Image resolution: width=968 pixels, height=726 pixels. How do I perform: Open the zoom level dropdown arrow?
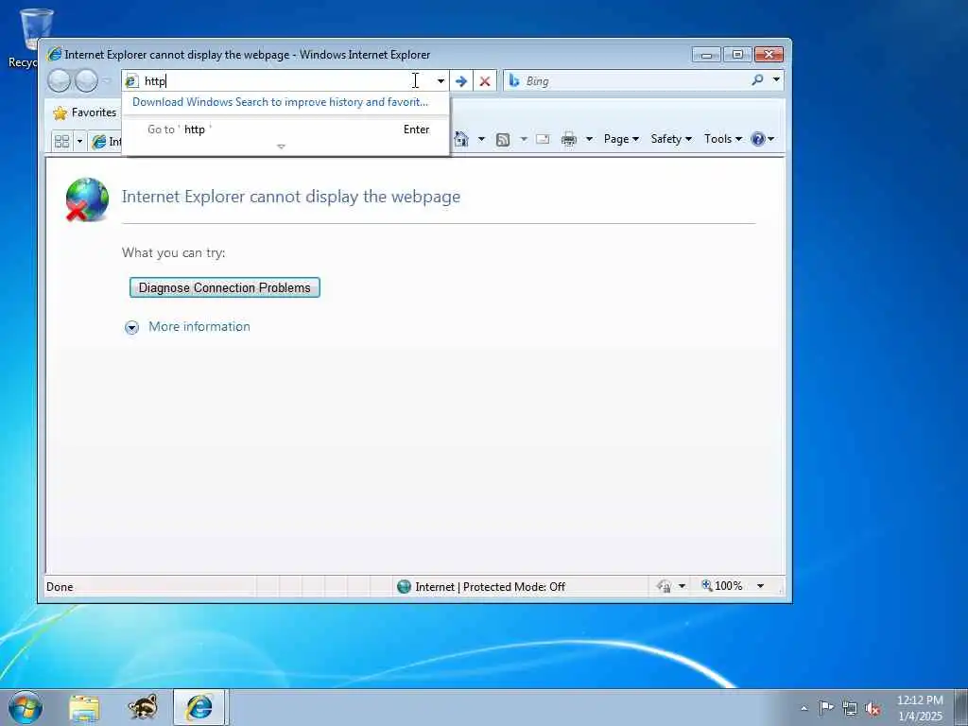coord(761,586)
